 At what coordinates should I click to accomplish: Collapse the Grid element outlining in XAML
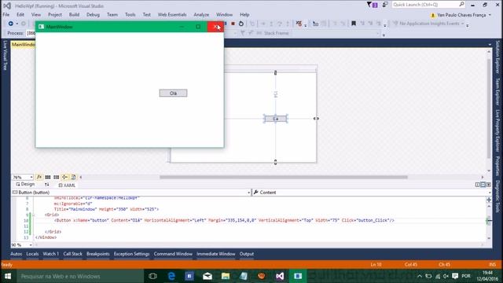[x=33, y=215]
